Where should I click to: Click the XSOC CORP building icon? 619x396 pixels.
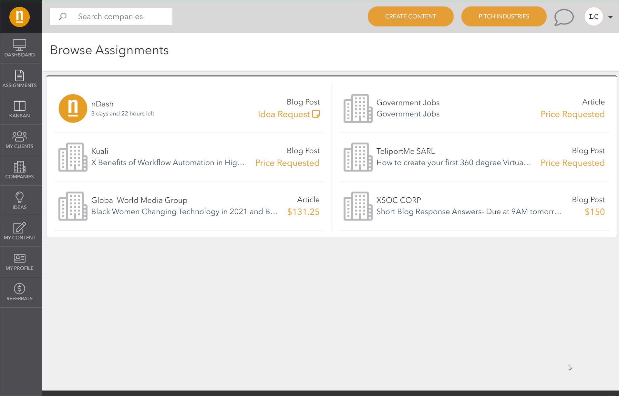point(358,206)
